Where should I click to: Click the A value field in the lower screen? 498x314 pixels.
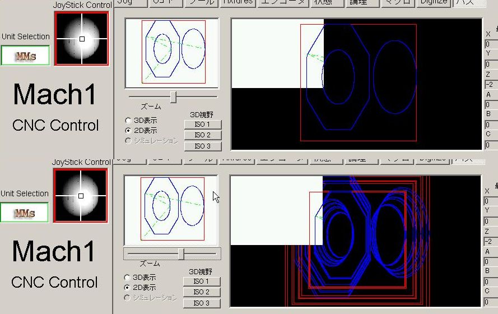(490, 261)
